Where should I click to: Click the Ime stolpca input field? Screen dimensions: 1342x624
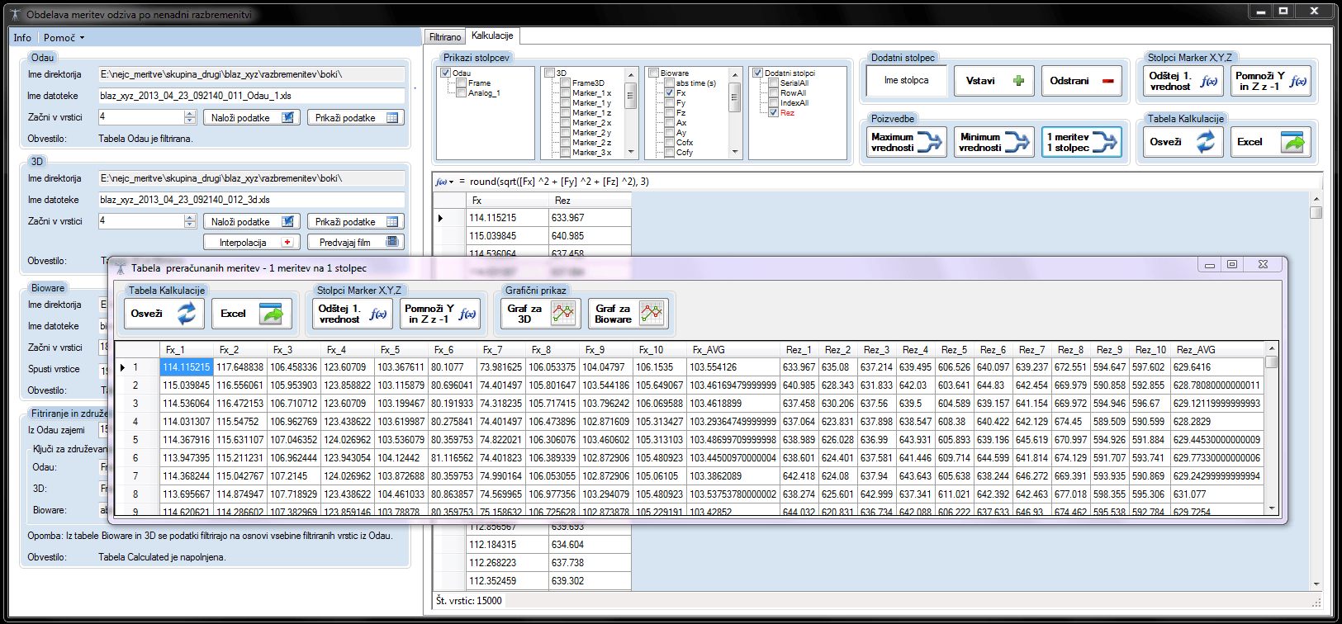click(x=906, y=81)
